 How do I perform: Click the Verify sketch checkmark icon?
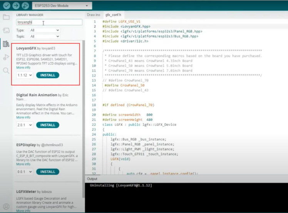click(x=7, y=5)
